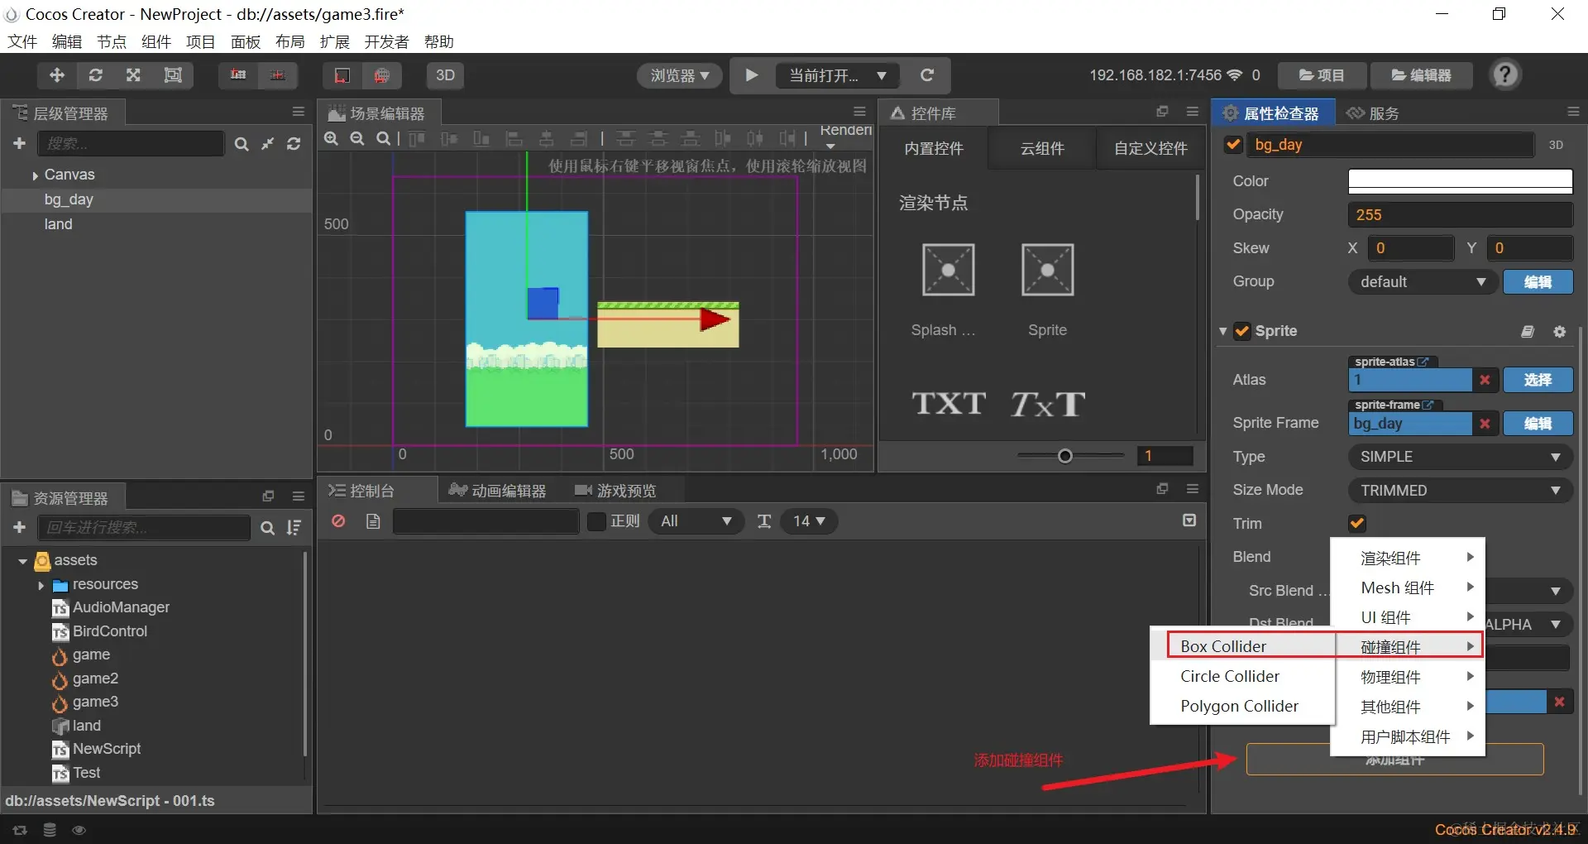The image size is (1588, 844).
Task: Clear the Atlas reference with X
Action: 1485,380
